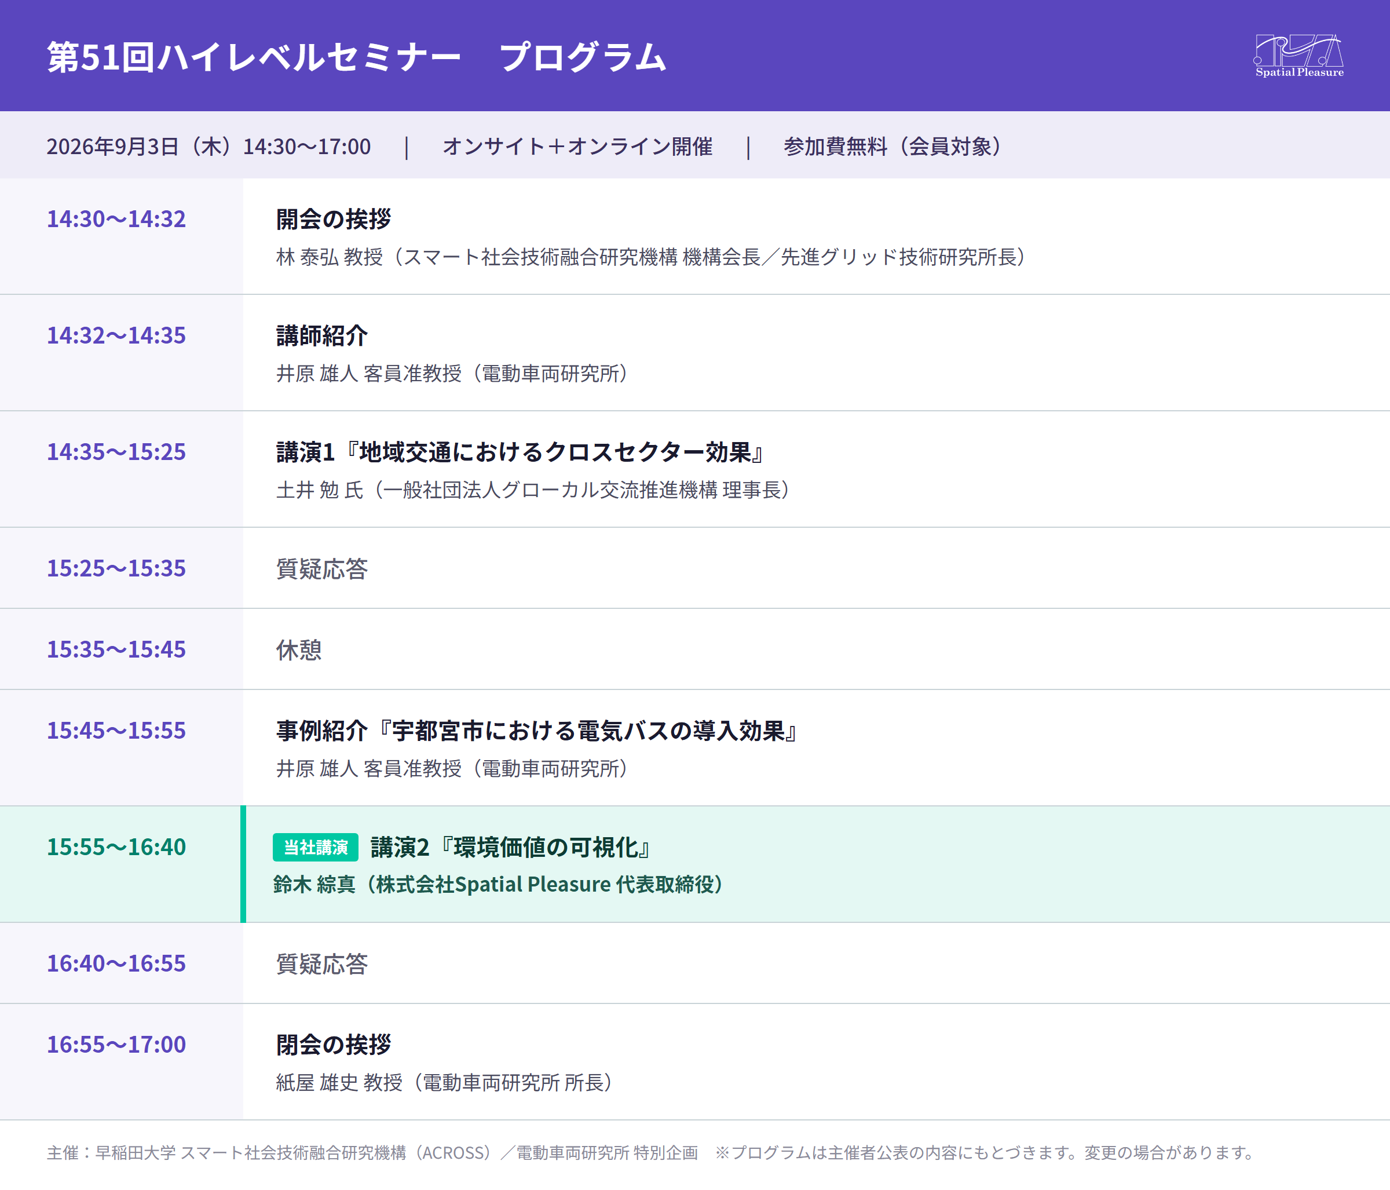Click time slot 16:55〜17:00
This screenshot has width=1390, height=1190.
pyautogui.click(x=116, y=1045)
